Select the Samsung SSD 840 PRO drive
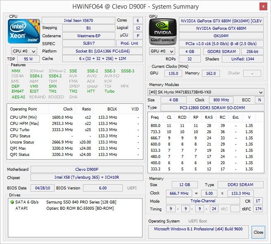The image size is (271, 244). click(x=75, y=202)
